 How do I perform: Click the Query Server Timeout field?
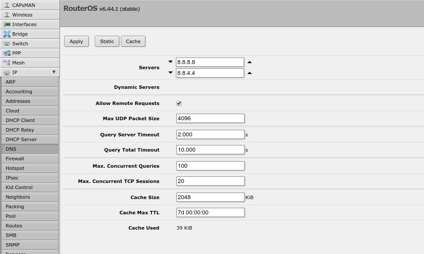coord(210,135)
